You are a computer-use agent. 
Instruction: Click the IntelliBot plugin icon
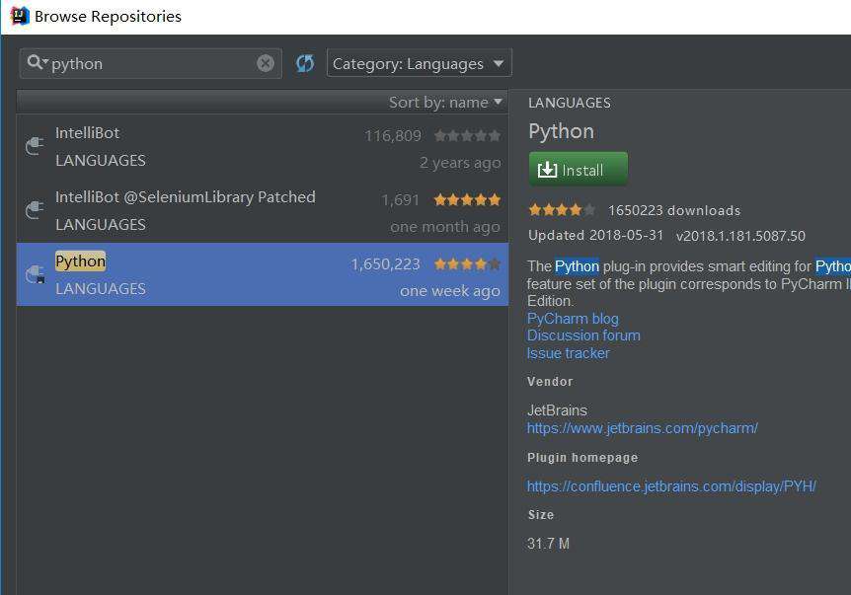click(x=35, y=146)
